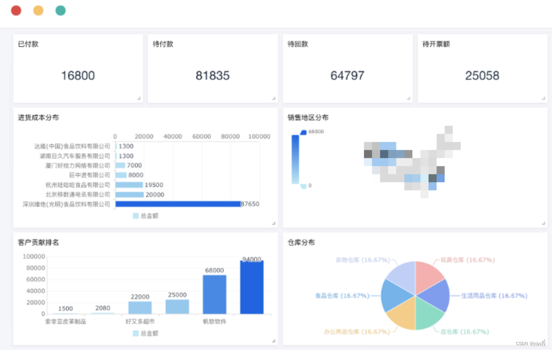Click the yellow minimize window button
Screen dimensions: 552x350
(38, 10)
